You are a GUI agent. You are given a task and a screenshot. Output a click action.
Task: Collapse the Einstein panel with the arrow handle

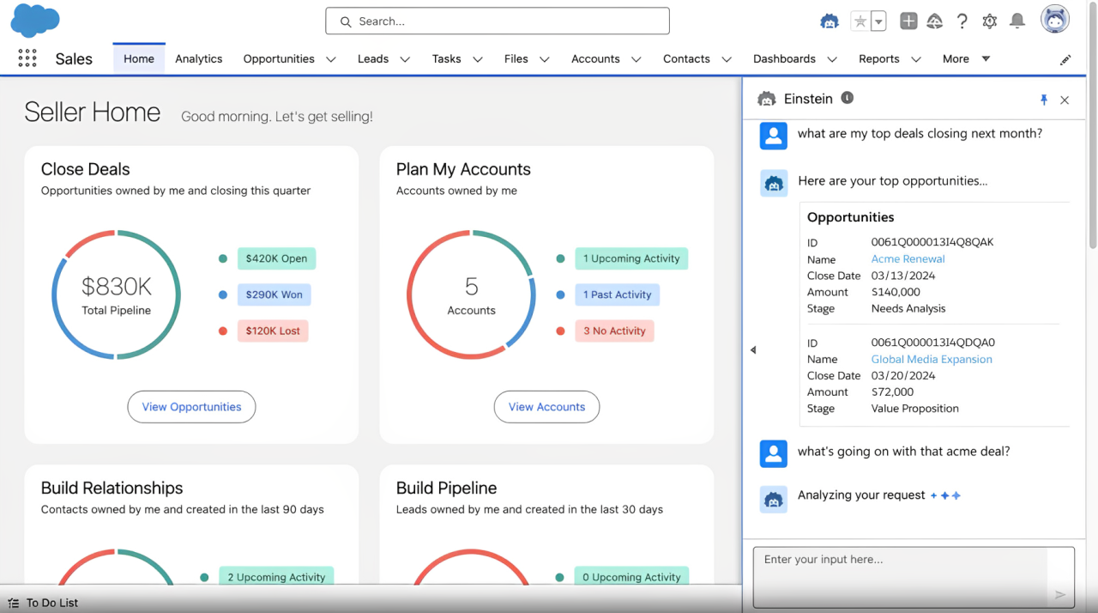click(753, 349)
